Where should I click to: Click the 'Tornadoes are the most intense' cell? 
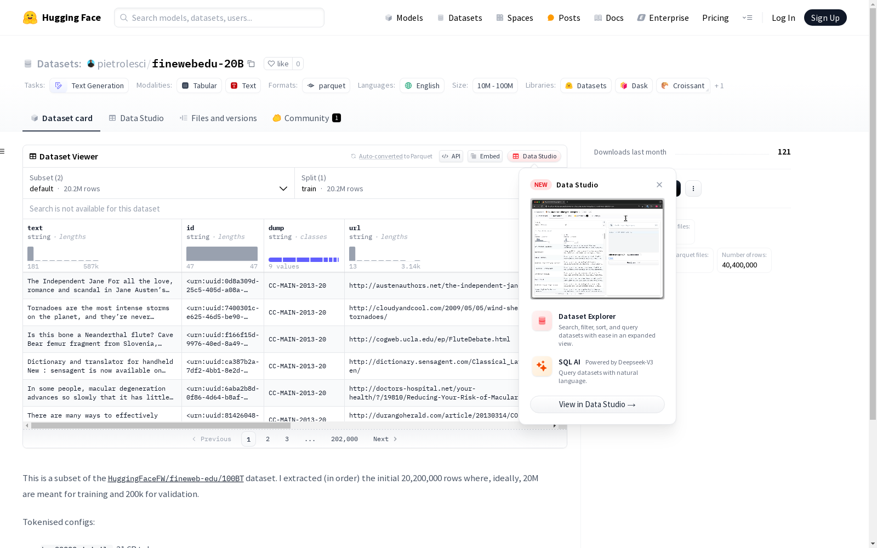point(102,312)
